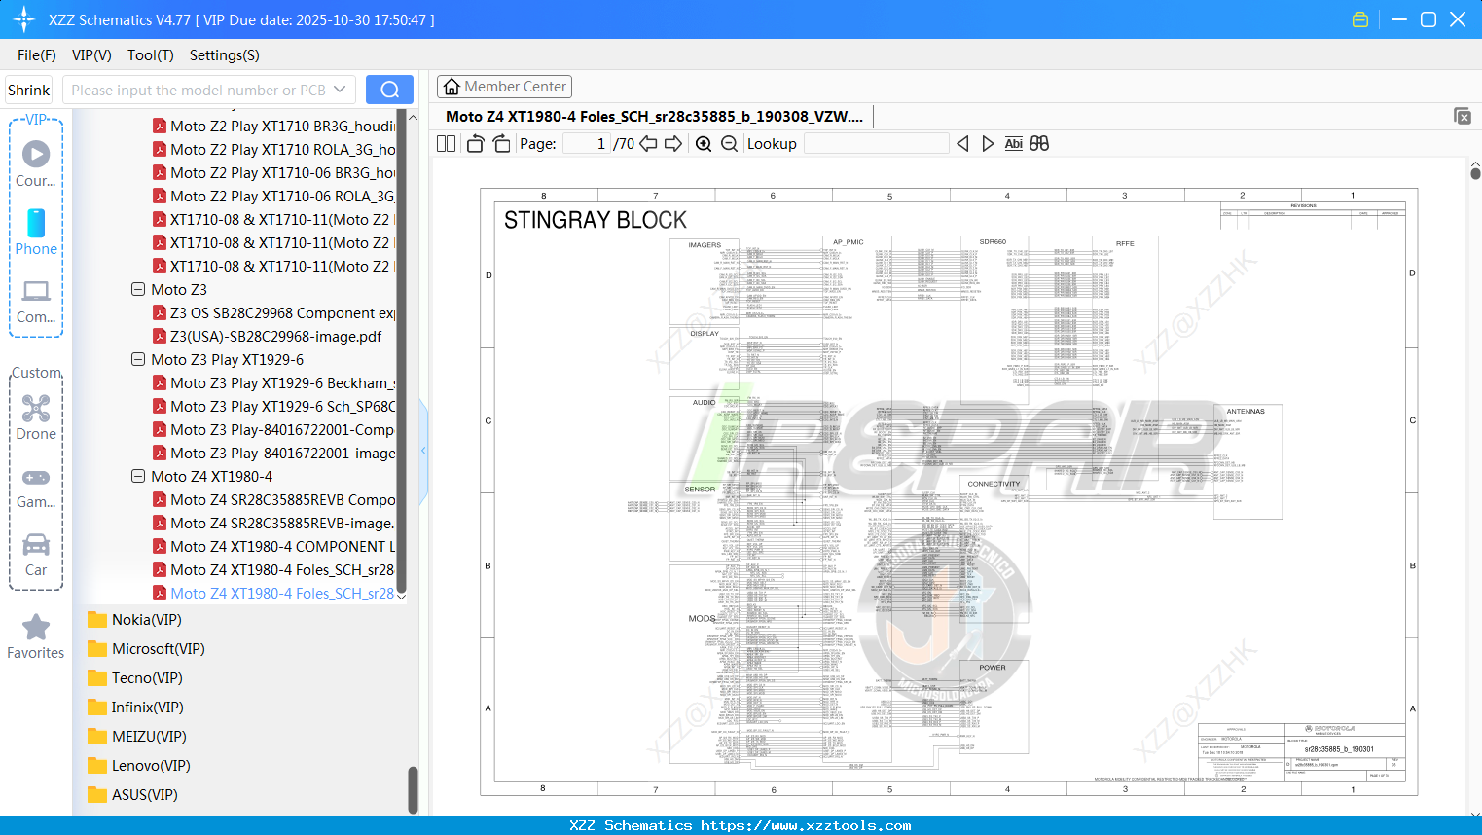
Task: Visit the www.xzztools.com link in status bar
Action: [x=806, y=825]
